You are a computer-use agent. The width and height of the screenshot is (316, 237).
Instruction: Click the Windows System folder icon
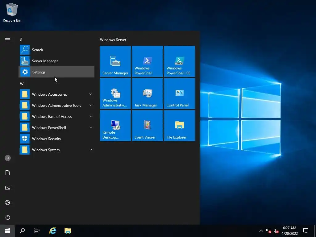pyautogui.click(x=25, y=150)
